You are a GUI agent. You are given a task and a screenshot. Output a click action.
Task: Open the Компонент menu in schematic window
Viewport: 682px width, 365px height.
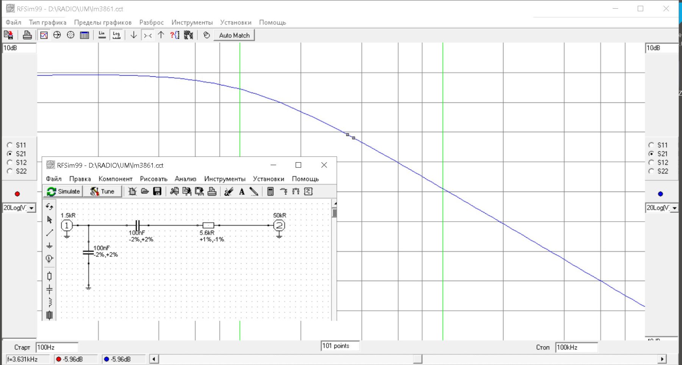click(115, 179)
